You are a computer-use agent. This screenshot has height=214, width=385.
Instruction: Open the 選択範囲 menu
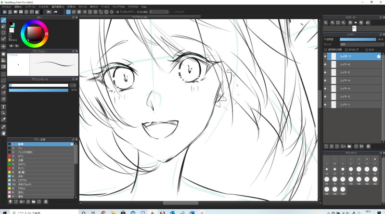(x=58, y=7)
